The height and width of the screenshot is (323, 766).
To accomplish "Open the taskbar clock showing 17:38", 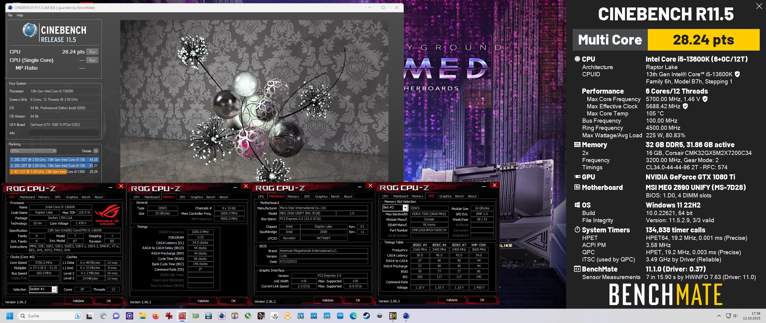I will [x=751, y=316].
